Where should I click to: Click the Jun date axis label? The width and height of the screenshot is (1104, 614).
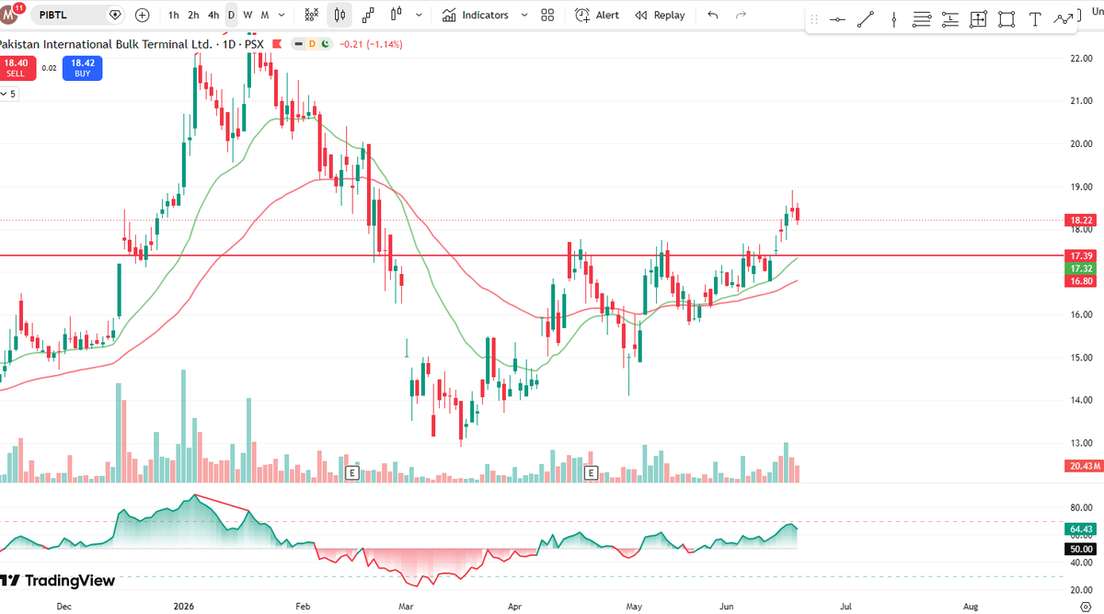727,607
